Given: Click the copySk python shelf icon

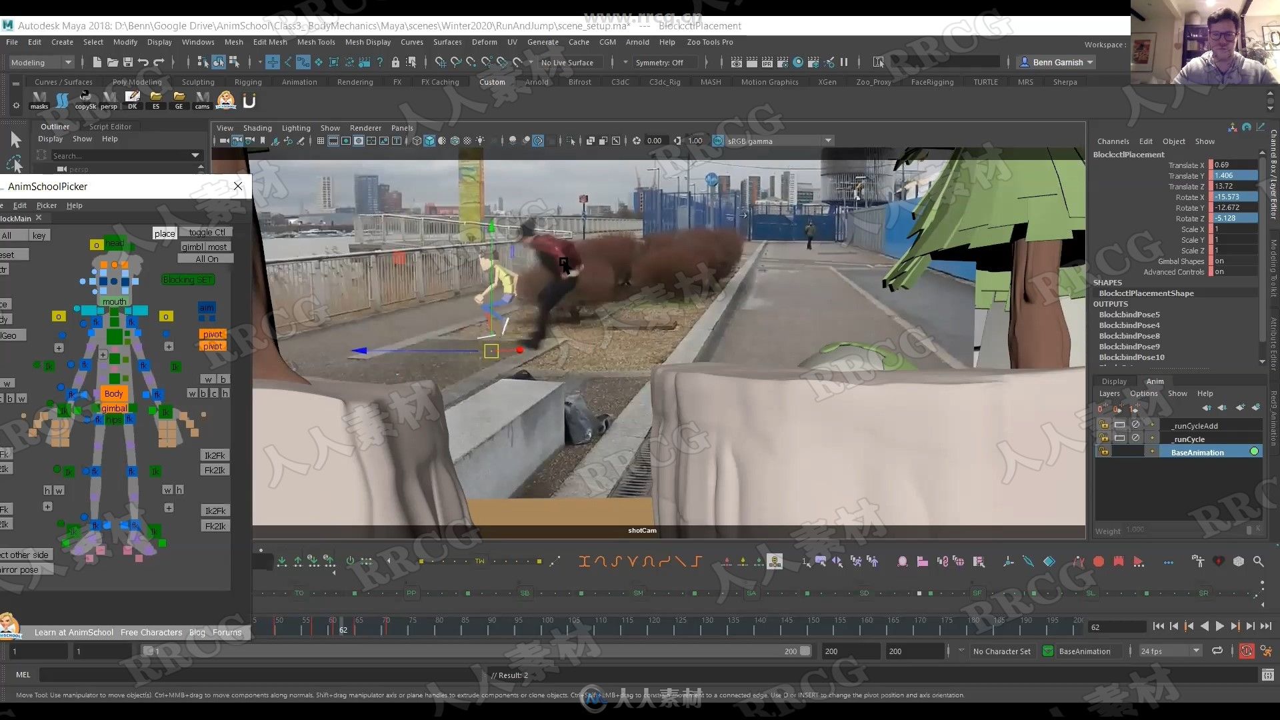Looking at the screenshot, I should click(x=85, y=100).
